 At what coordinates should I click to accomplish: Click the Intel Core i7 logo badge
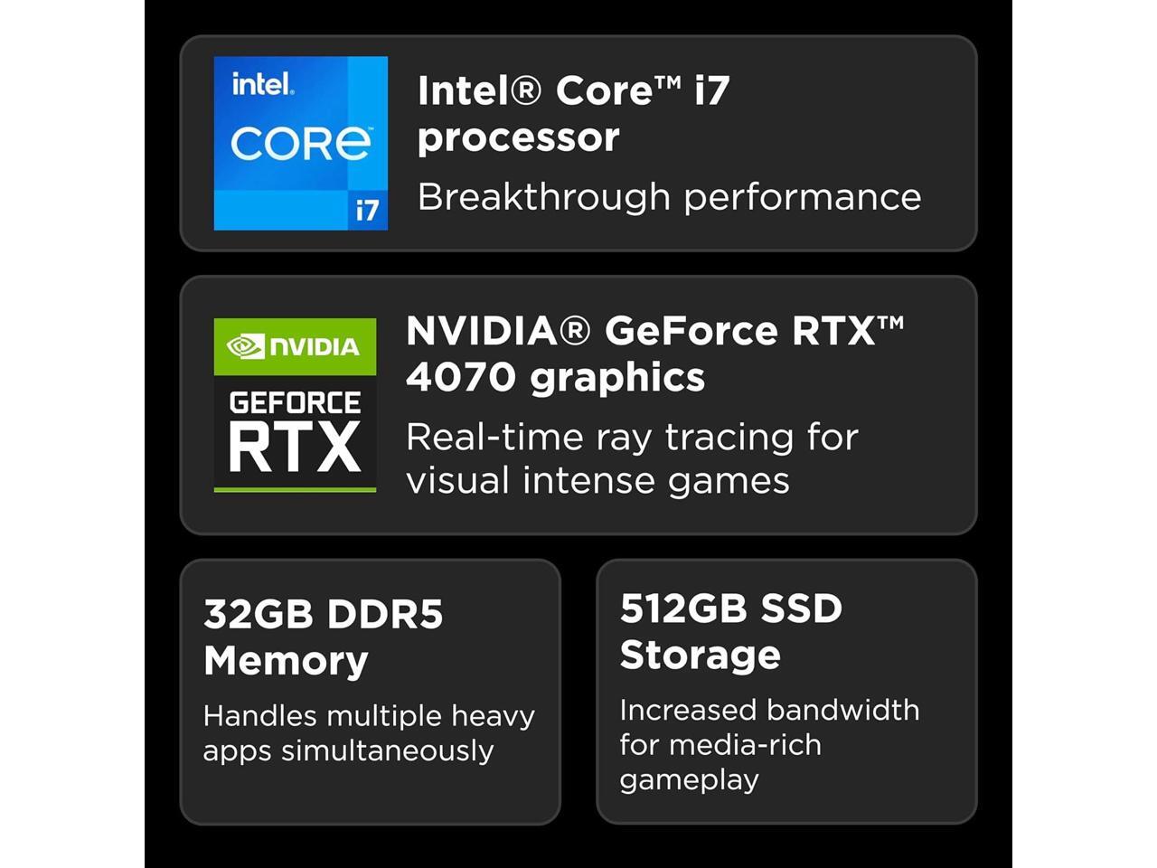300,143
